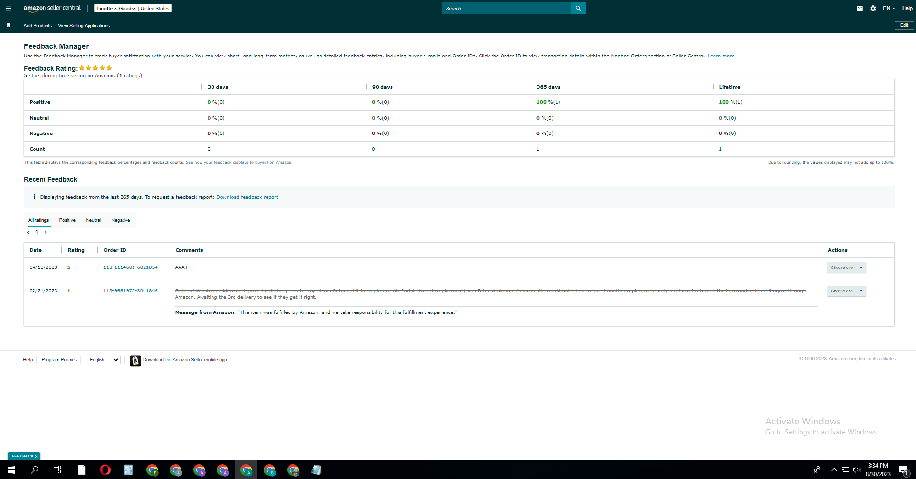Open the English language select in the footer
Image resolution: width=916 pixels, height=479 pixels.
103,360
